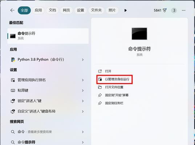Screen dimensions: 195x145
Task: Choose 打开文件位置
Action: pyautogui.click(x=114, y=87)
